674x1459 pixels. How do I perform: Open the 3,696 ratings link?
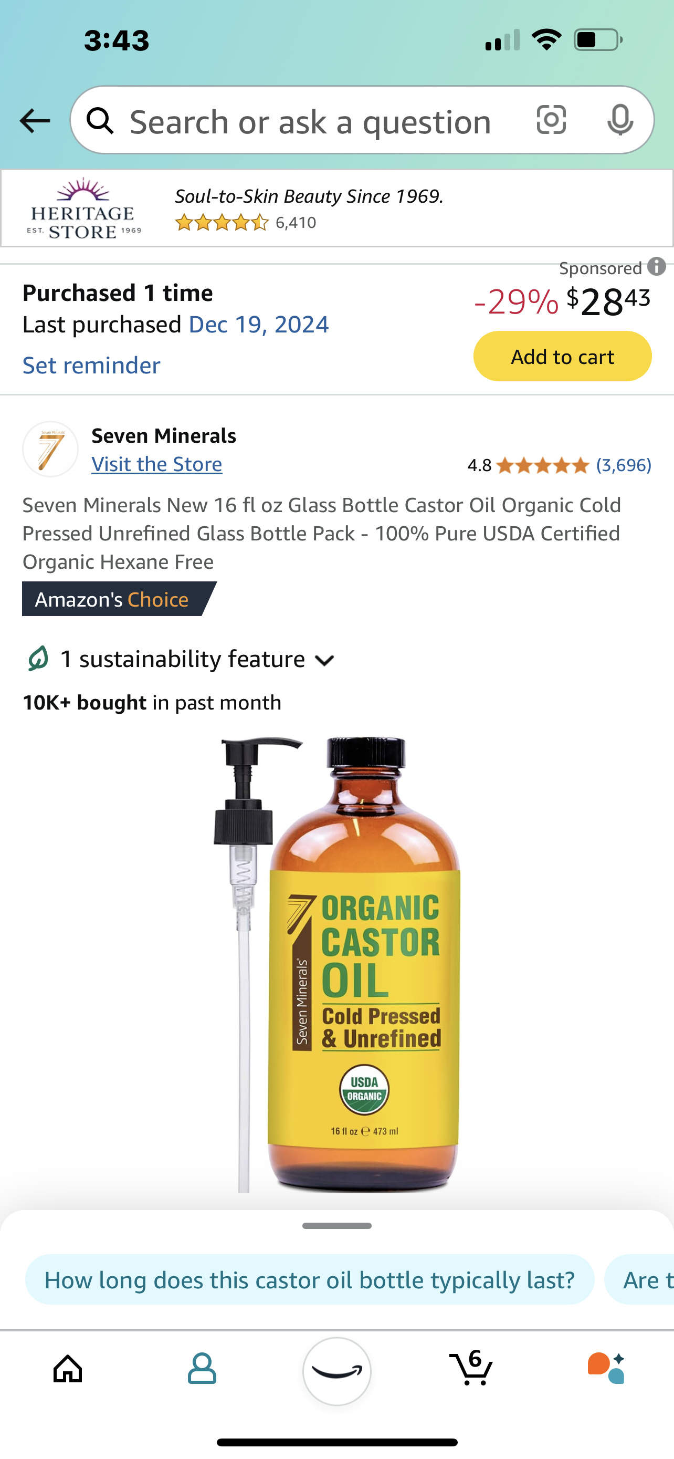point(624,465)
